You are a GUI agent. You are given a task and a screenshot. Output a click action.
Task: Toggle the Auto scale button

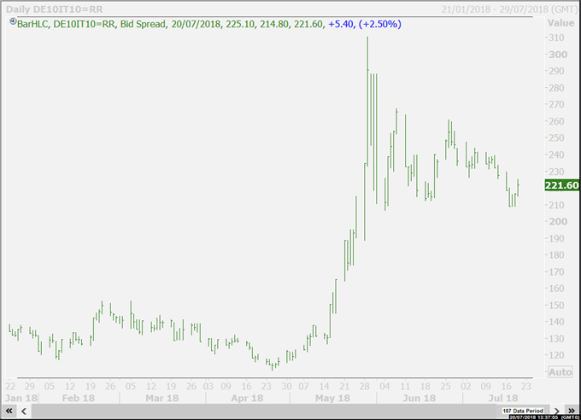pyautogui.click(x=560, y=372)
